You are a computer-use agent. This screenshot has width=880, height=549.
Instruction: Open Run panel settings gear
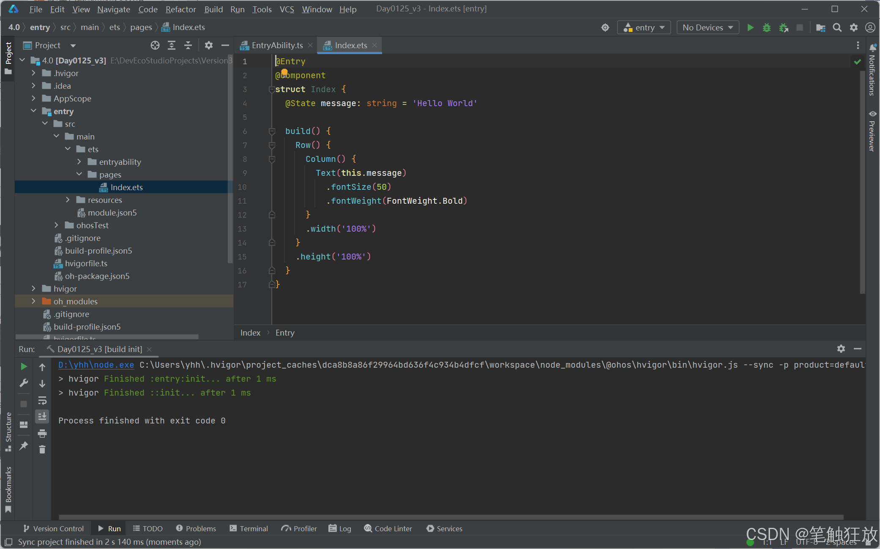[x=841, y=349]
